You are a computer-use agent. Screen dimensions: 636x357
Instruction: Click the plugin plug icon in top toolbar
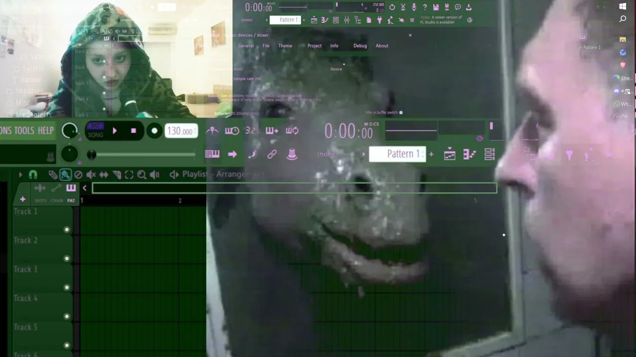380,20
